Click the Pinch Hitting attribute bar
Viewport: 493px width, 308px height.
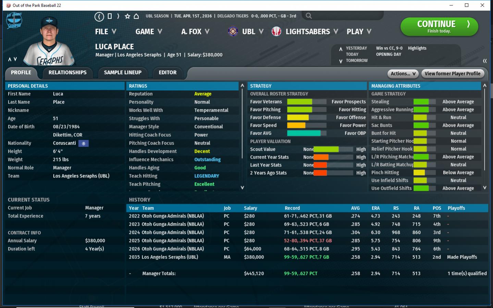[x=424, y=173]
